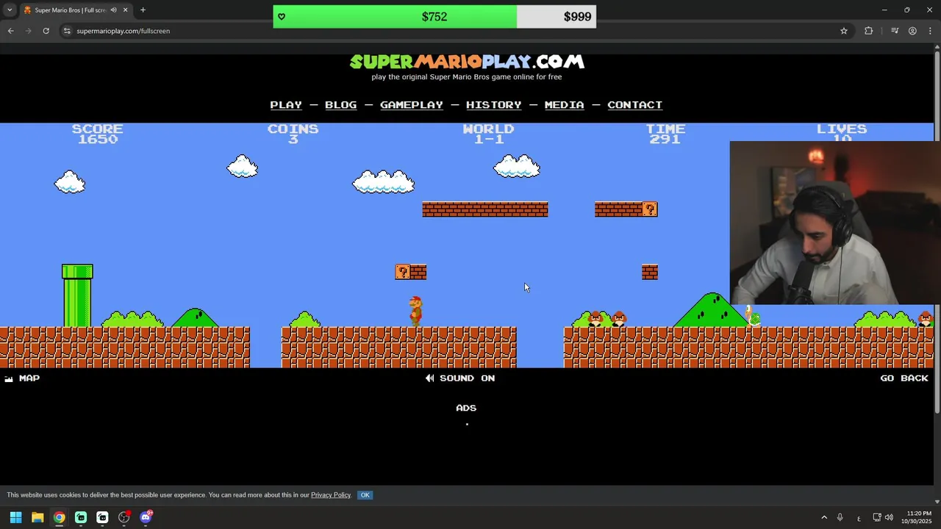Open site information icon in address bar
The image size is (941, 529).
(67, 31)
